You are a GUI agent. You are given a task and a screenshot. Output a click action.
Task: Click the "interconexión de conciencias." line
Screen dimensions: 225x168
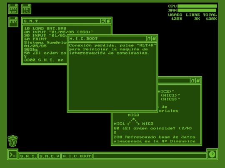(x=109, y=53)
